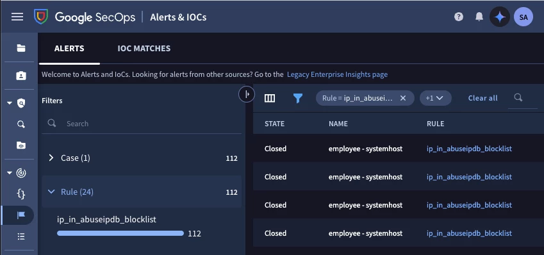Switch to the IOC MATCHES tab
Viewport: 544px width, 255px height.
[x=144, y=49]
